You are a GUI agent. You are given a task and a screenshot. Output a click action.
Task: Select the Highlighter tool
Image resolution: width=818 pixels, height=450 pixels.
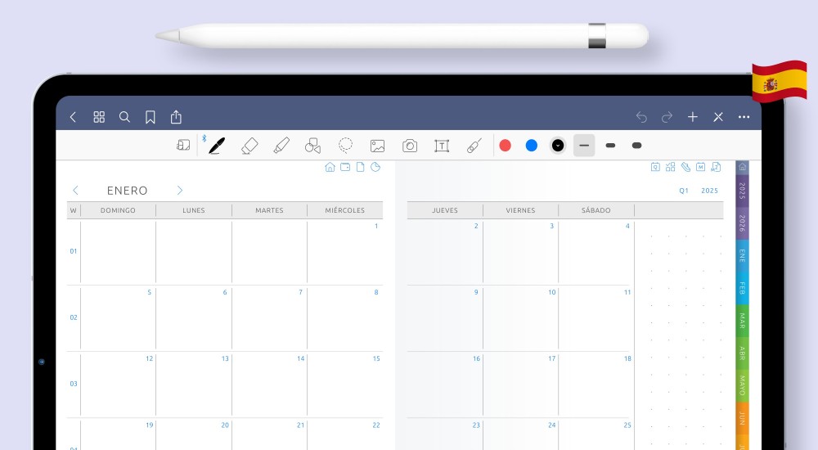point(281,146)
